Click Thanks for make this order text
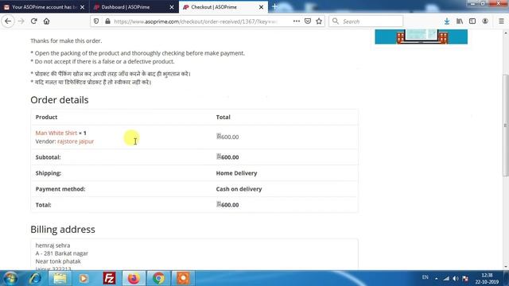 pyautogui.click(x=66, y=41)
